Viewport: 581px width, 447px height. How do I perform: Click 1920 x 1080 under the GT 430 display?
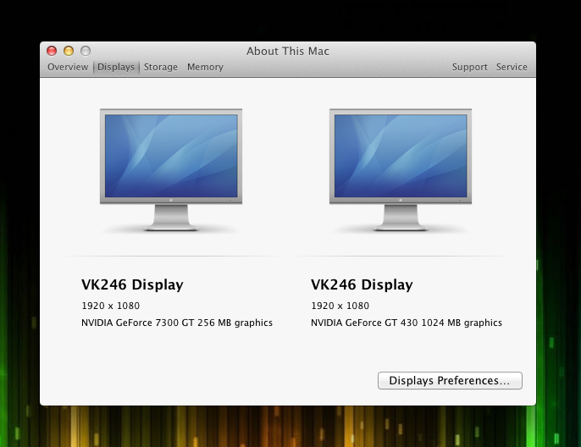click(340, 306)
